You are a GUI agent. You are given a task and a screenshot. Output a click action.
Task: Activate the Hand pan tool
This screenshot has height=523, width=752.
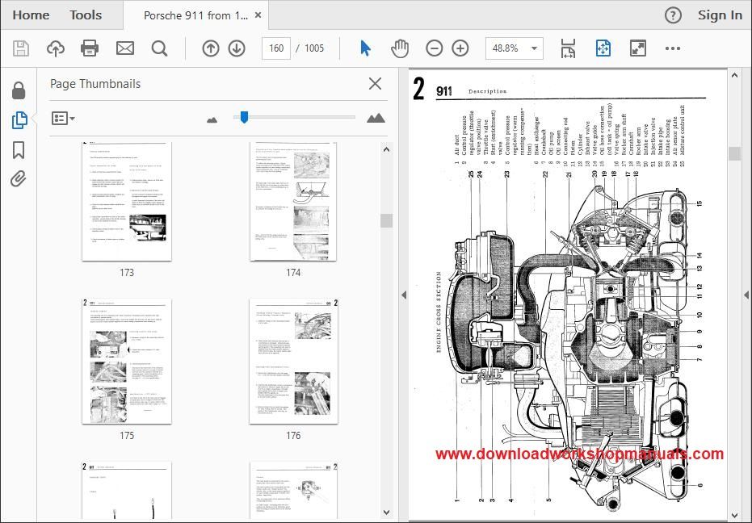coord(400,48)
